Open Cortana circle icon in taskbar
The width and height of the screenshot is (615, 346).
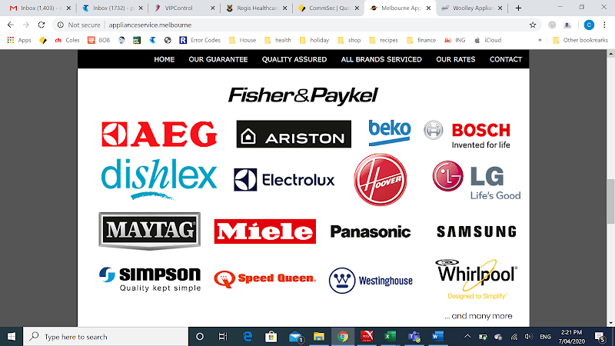[200, 337]
